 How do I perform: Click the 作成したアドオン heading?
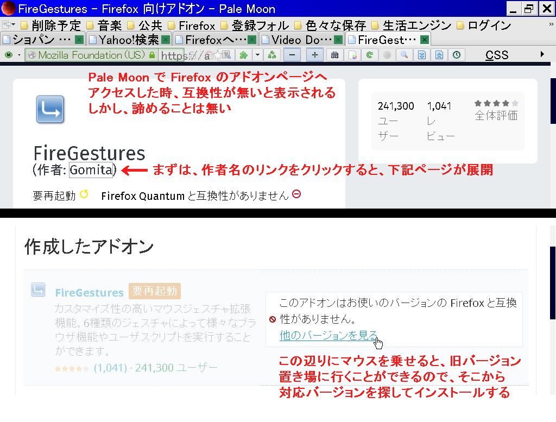point(89,247)
